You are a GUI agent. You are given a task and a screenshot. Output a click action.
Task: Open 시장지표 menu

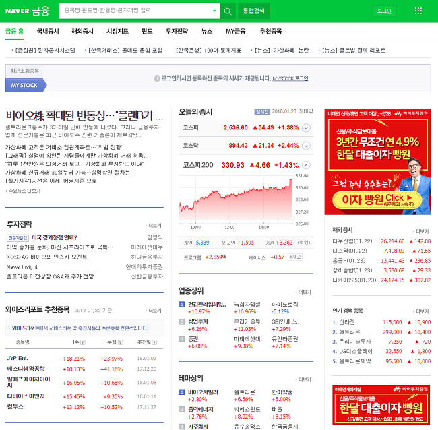click(x=117, y=31)
